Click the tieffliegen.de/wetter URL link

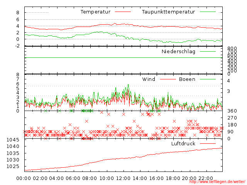point(217,182)
